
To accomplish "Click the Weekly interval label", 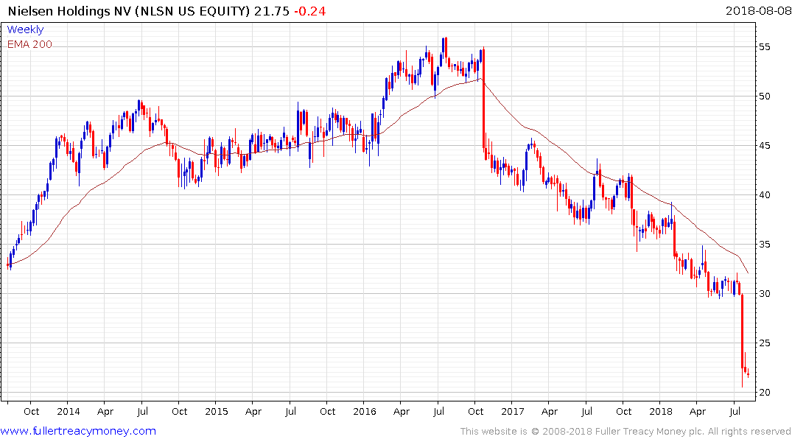I will (x=25, y=29).
